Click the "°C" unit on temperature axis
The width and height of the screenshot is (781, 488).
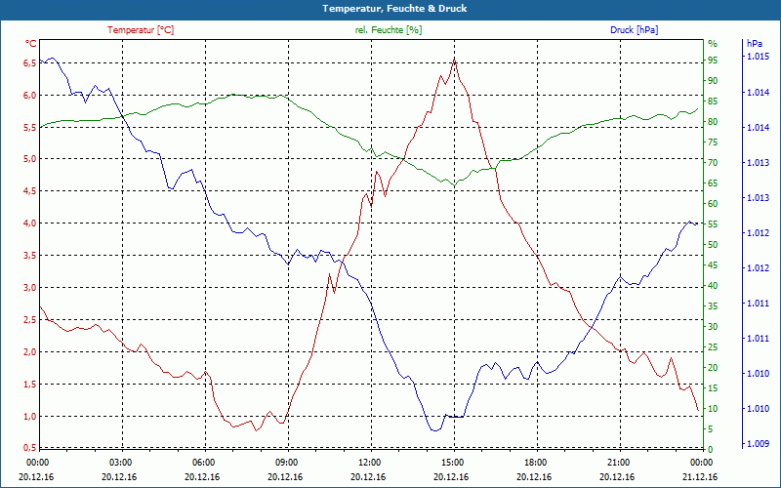[31, 44]
